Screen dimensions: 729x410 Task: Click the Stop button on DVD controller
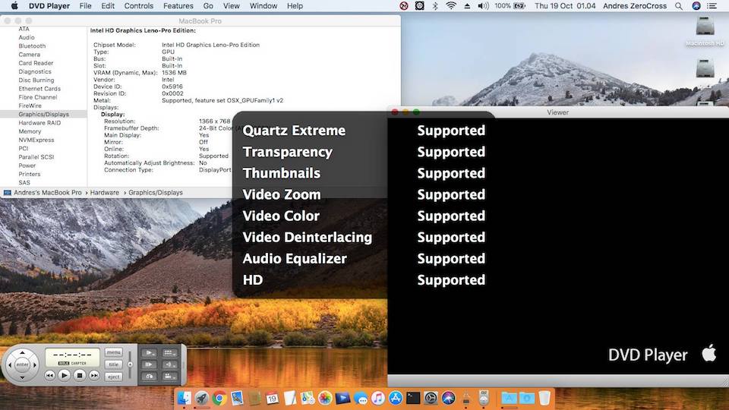tap(79, 375)
